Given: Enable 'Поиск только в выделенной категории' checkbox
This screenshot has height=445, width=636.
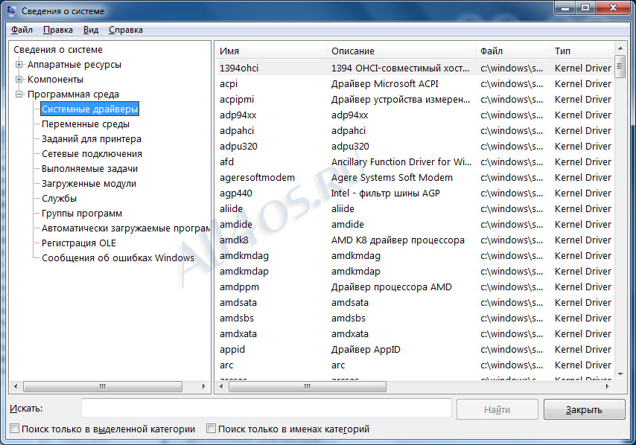Looking at the screenshot, I should point(15,429).
